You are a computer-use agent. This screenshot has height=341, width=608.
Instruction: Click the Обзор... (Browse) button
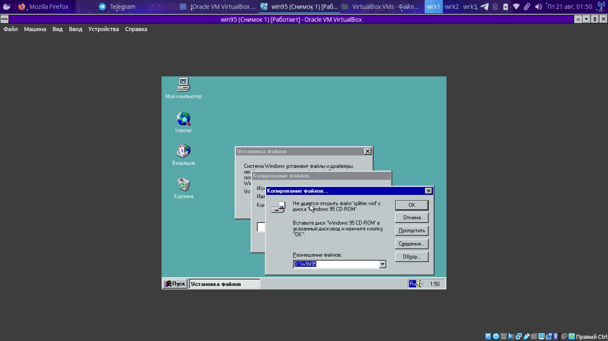click(x=412, y=257)
